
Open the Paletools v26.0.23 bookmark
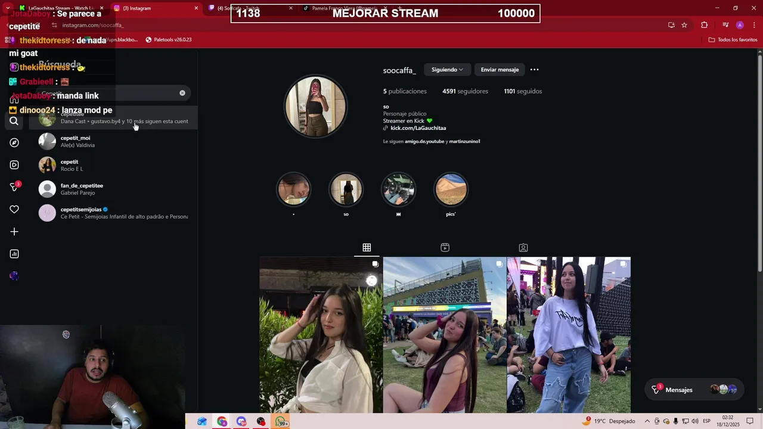coord(169,39)
